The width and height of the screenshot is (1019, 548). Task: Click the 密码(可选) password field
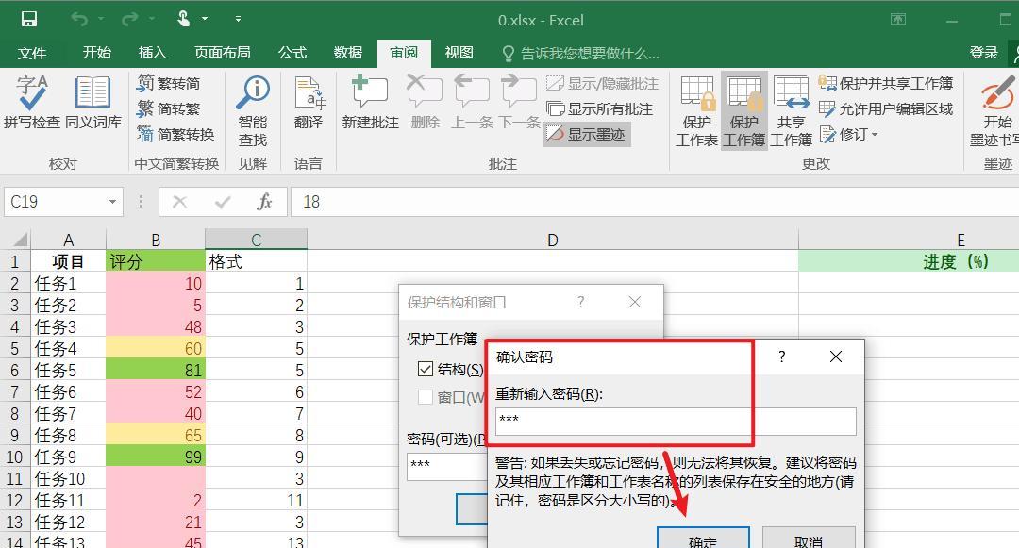point(446,466)
